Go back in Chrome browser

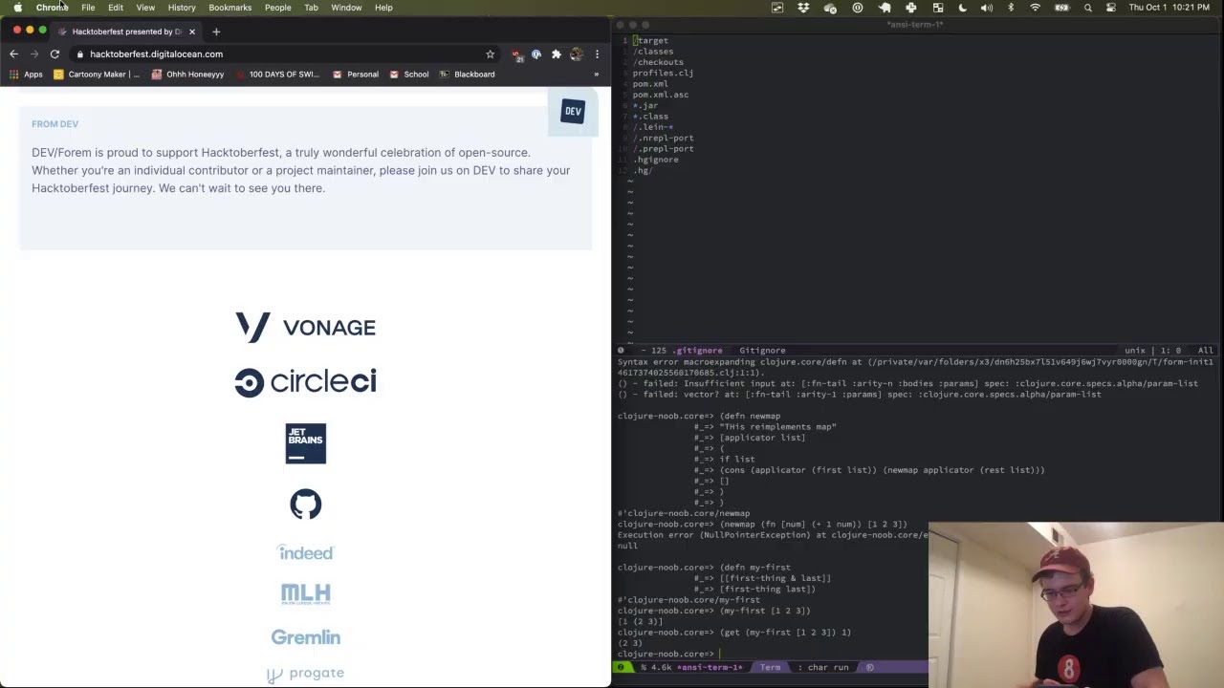tap(13, 54)
